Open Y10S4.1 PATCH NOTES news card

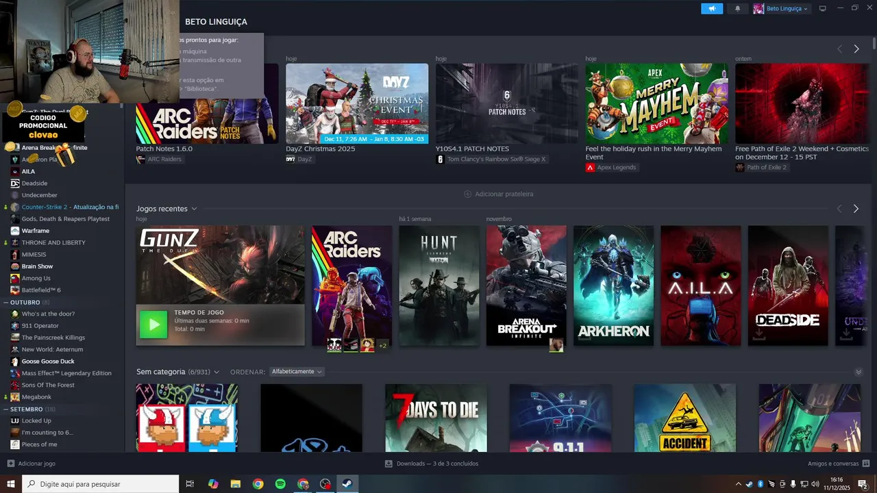click(507, 103)
